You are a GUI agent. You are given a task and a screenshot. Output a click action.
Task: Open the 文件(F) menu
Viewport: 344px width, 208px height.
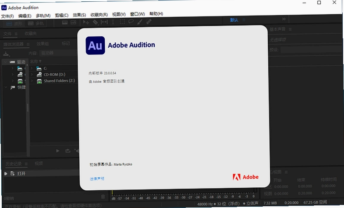tap(7, 16)
